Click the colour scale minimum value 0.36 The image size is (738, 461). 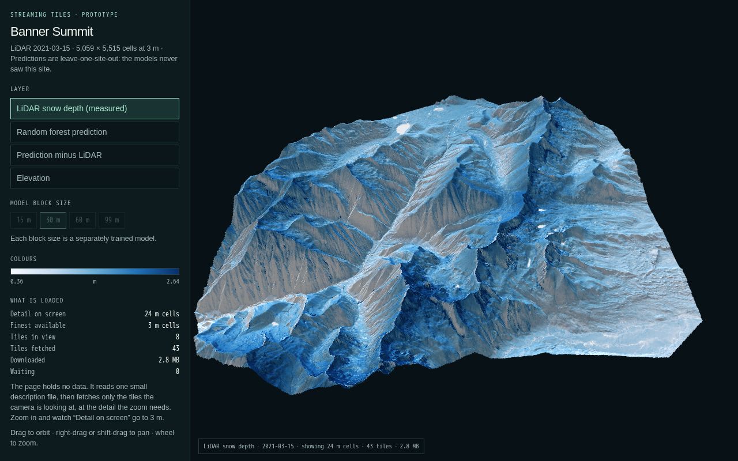pyautogui.click(x=17, y=281)
